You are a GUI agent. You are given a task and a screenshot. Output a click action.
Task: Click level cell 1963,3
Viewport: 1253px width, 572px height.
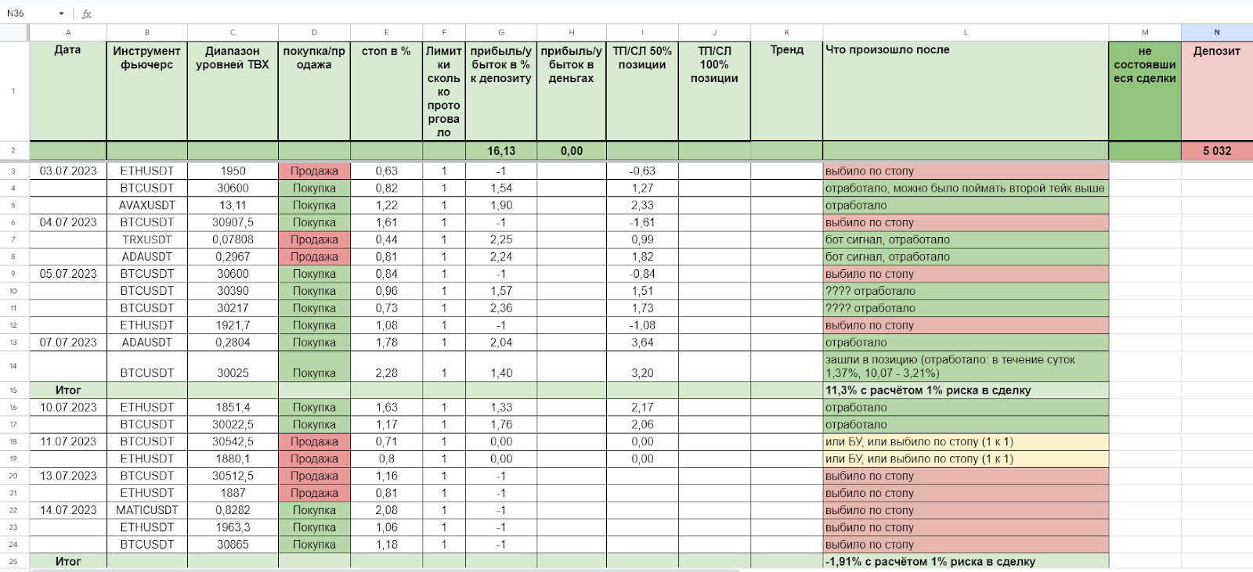tap(233, 527)
